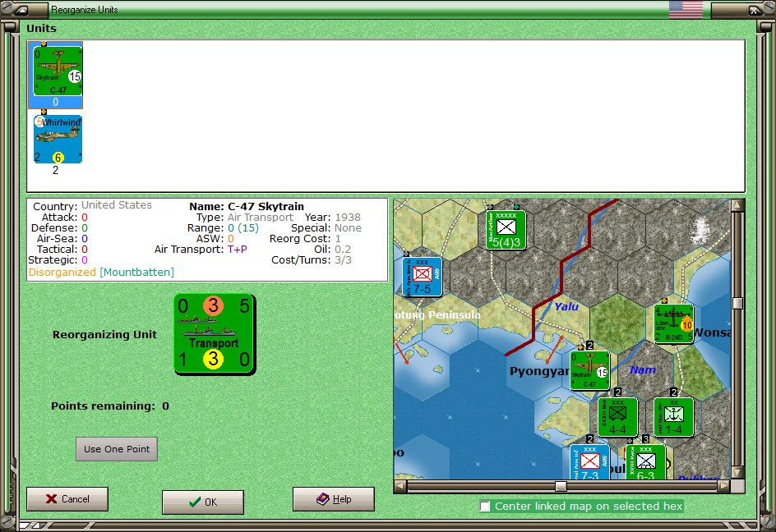
Task: Click Use One Point button
Action: [117, 449]
